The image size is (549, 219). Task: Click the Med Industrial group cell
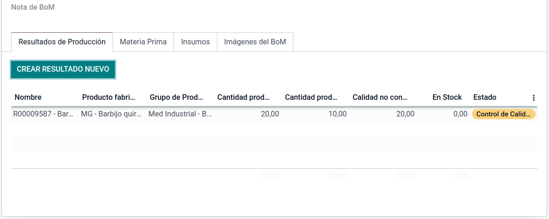180,114
